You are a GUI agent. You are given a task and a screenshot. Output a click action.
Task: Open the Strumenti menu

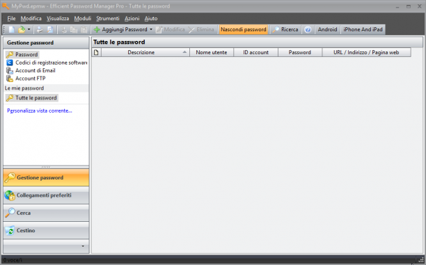[108, 19]
